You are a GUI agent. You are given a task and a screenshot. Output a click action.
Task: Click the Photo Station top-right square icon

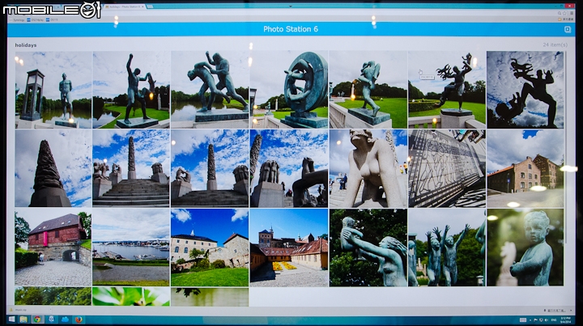point(568,29)
